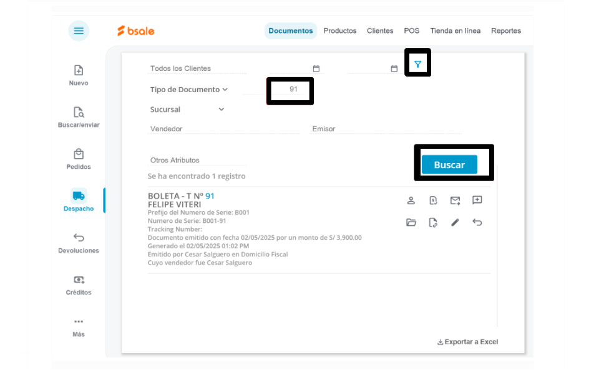Open the start date calendar icon

[x=316, y=68]
